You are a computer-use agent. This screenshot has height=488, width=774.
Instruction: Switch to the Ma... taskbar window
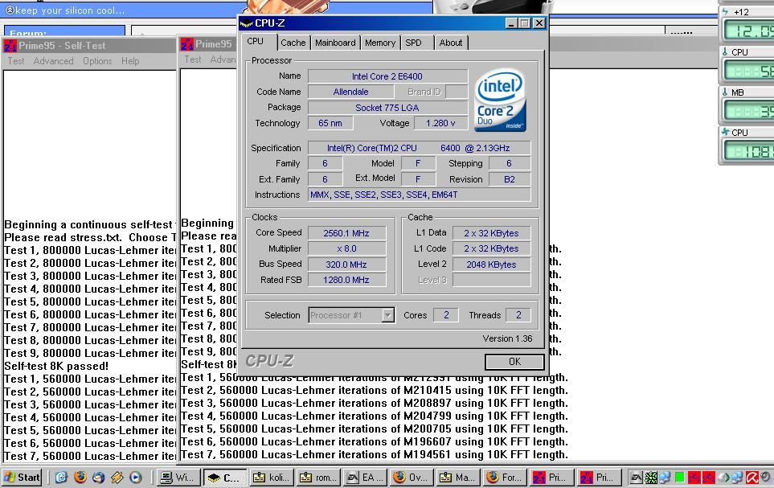point(457,477)
